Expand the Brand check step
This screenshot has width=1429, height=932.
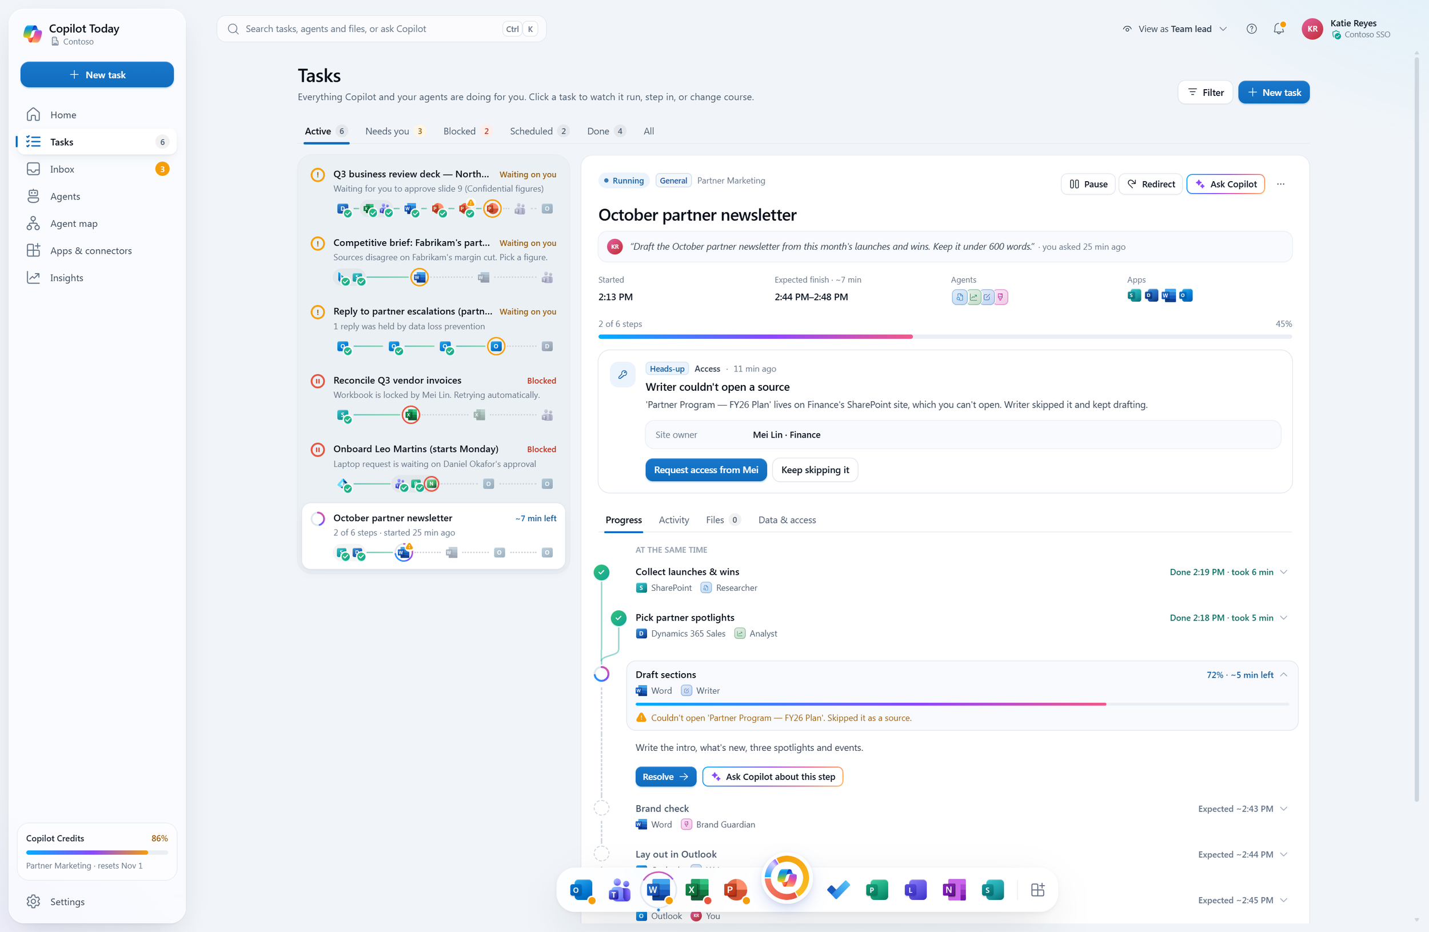click(1284, 809)
